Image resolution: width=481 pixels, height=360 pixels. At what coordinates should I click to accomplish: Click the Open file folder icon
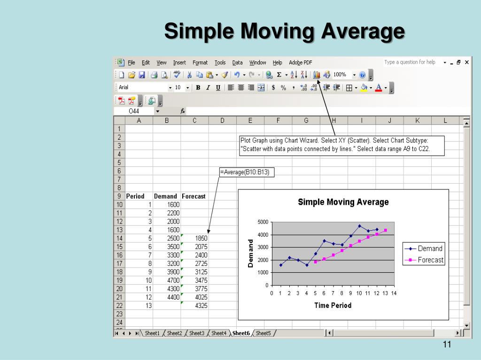click(x=132, y=75)
